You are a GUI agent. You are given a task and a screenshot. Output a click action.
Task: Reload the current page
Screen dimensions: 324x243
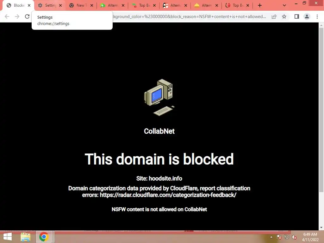click(27, 16)
